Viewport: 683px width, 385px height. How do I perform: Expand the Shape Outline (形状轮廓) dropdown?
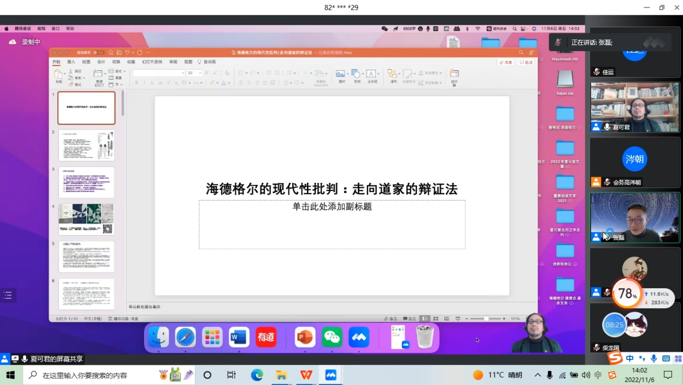441,83
